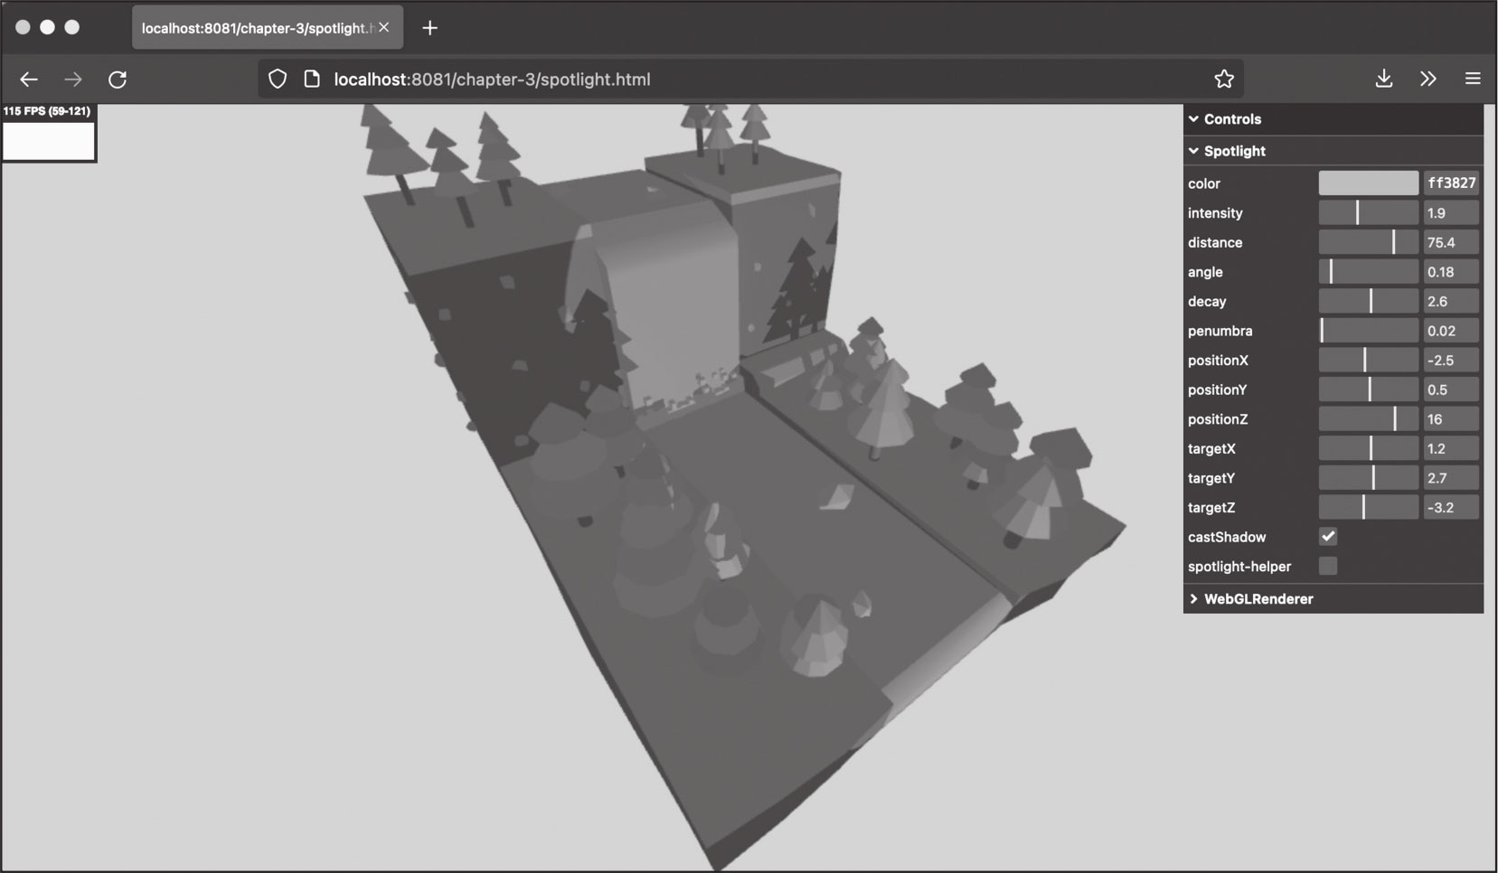Collapse the Spotlight folder
The width and height of the screenshot is (1498, 873).
coord(1234,151)
